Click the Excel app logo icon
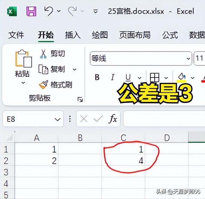 click(x=12, y=11)
